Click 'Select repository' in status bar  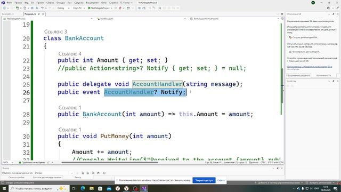(x=320, y=183)
